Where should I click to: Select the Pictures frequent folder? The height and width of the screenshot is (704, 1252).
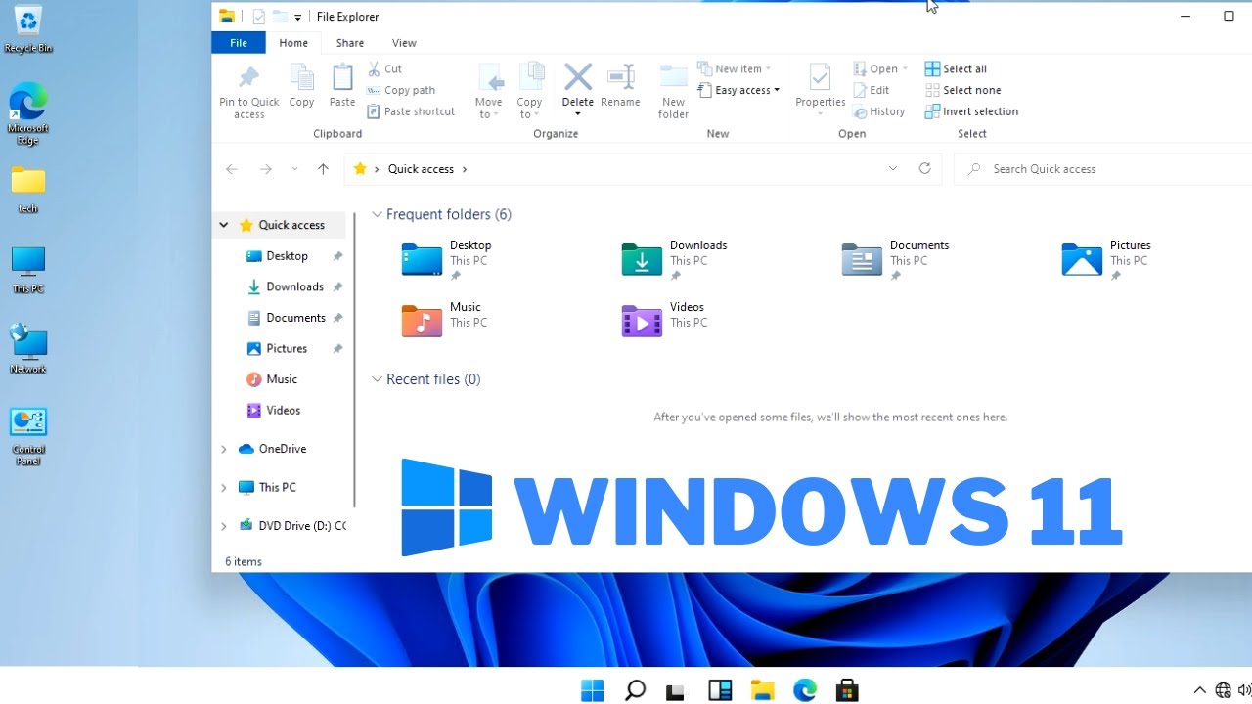(1106, 259)
